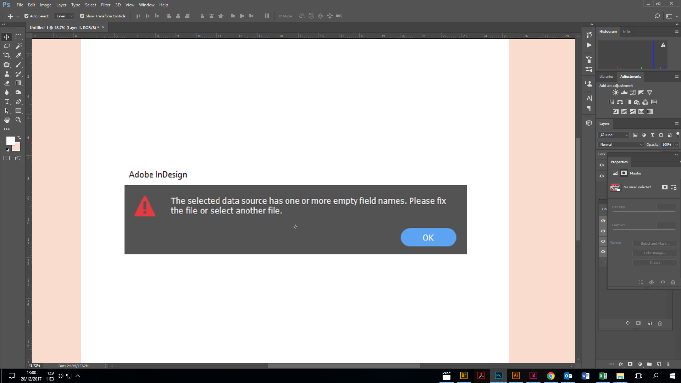The image size is (681, 383).
Task: Toggle the top layer visibility eye
Action: pyautogui.click(x=602, y=165)
